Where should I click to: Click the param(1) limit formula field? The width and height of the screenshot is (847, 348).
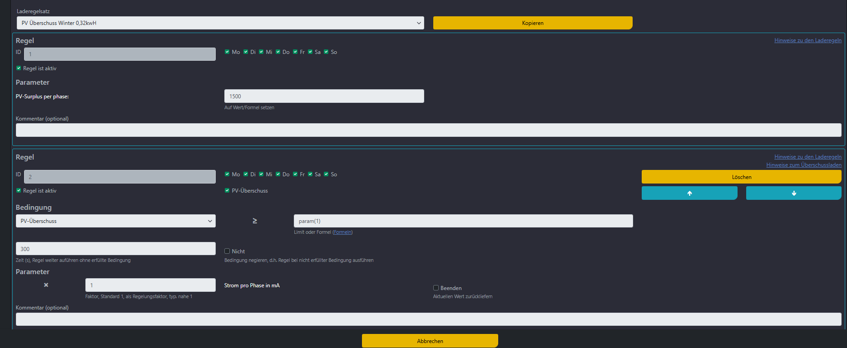tap(463, 221)
